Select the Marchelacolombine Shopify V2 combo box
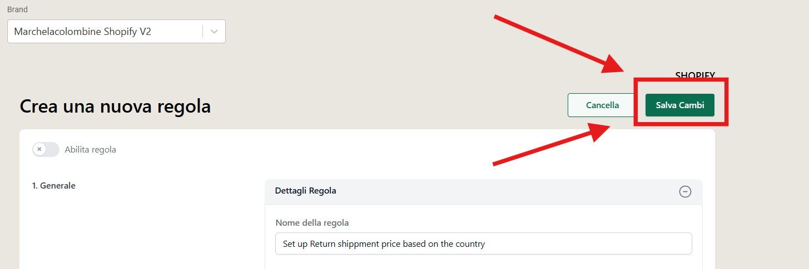The height and width of the screenshot is (269, 809). pyautogui.click(x=116, y=32)
